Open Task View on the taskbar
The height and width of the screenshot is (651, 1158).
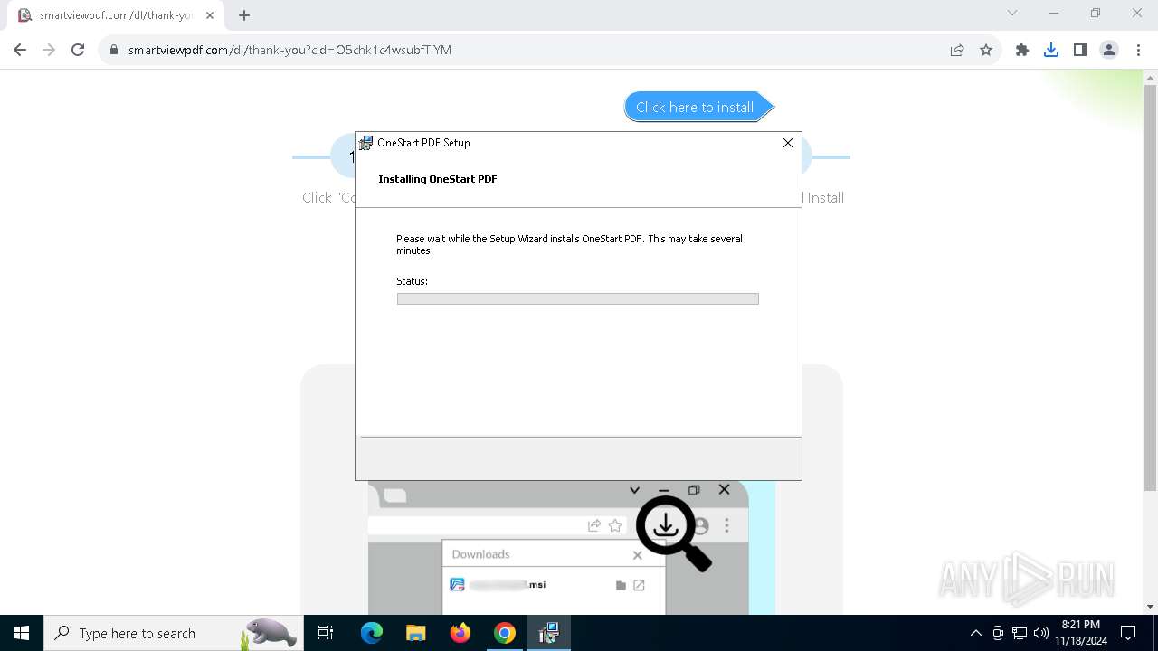pyautogui.click(x=326, y=633)
